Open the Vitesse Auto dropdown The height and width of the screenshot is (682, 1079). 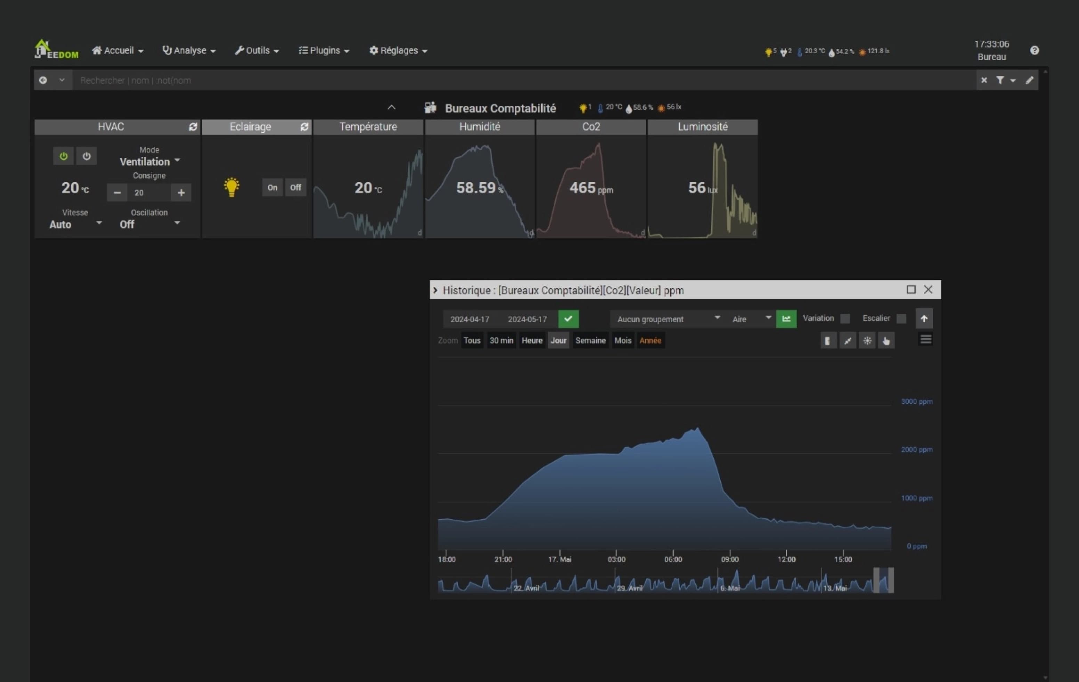(75, 224)
